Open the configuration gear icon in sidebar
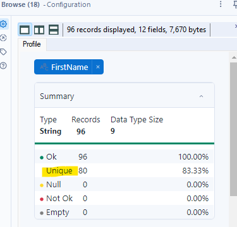The image size is (237, 227). (x=4, y=24)
